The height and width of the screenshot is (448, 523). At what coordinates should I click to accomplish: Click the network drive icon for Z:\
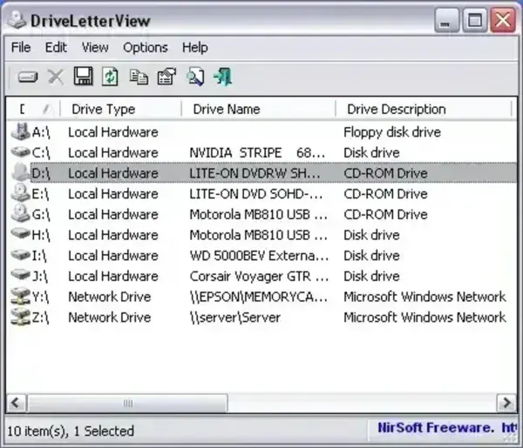(x=19, y=318)
